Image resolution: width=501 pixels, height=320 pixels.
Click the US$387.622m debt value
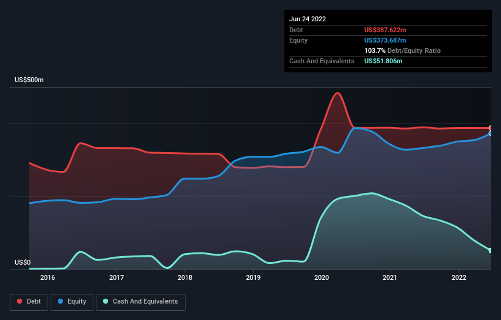click(x=385, y=30)
